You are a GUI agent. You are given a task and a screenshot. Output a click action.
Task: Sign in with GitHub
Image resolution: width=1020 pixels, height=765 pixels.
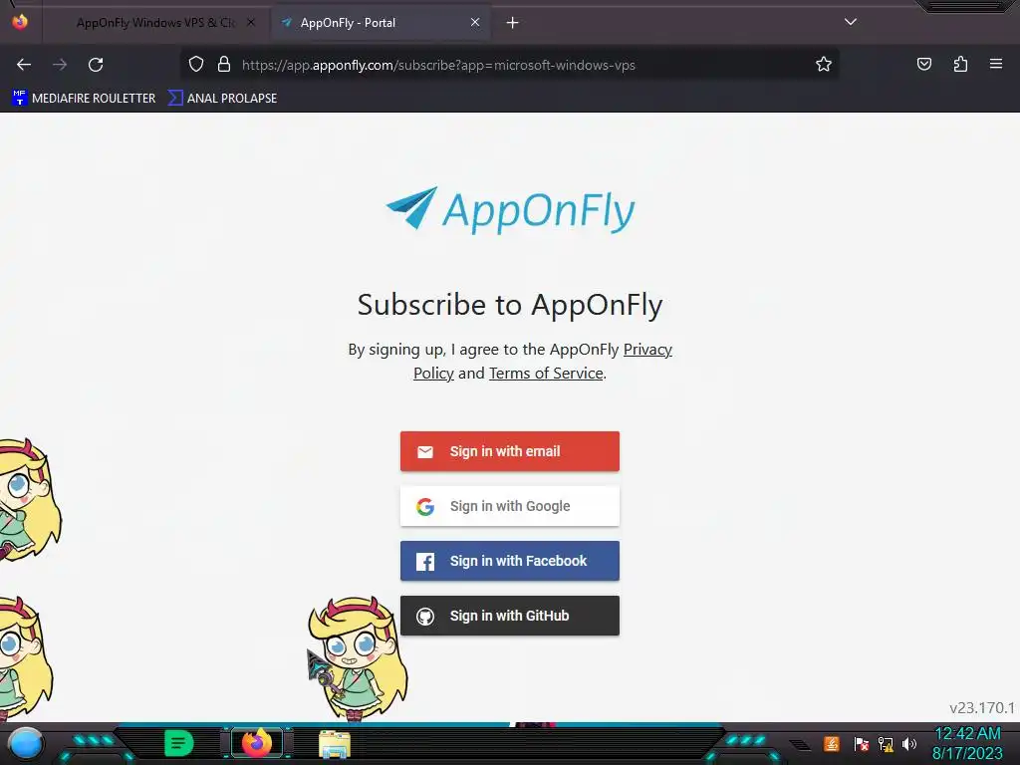(510, 616)
